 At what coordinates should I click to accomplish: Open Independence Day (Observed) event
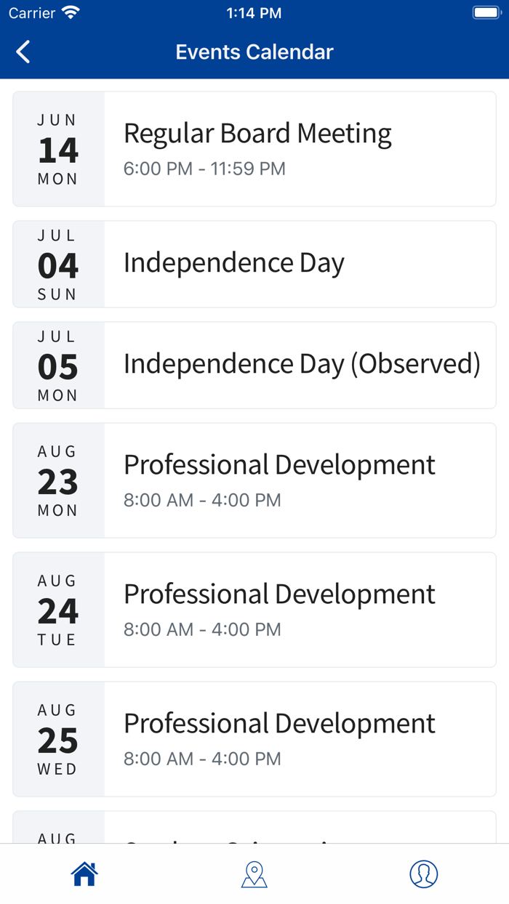click(x=301, y=365)
